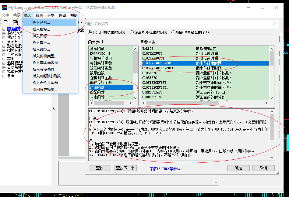Click the 确定 button
This screenshot has width=289, height=197.
[x=238, y=168]
